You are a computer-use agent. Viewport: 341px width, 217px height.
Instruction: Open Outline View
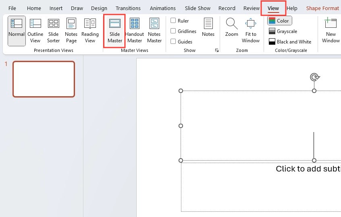pos(35,31)
